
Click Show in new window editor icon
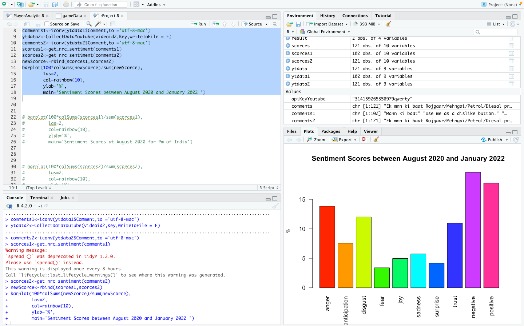click(x=27, y=24)
